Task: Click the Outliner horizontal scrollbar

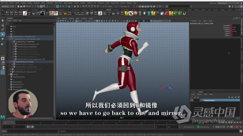Action: (29, 118)
